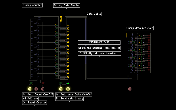Spark the glowing S send data button
The width and height of the screenshot is (176, 110).
[x=68, y=89]
